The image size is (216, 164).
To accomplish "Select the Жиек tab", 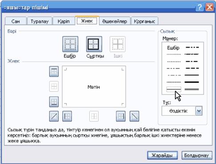I will (87, 21).
